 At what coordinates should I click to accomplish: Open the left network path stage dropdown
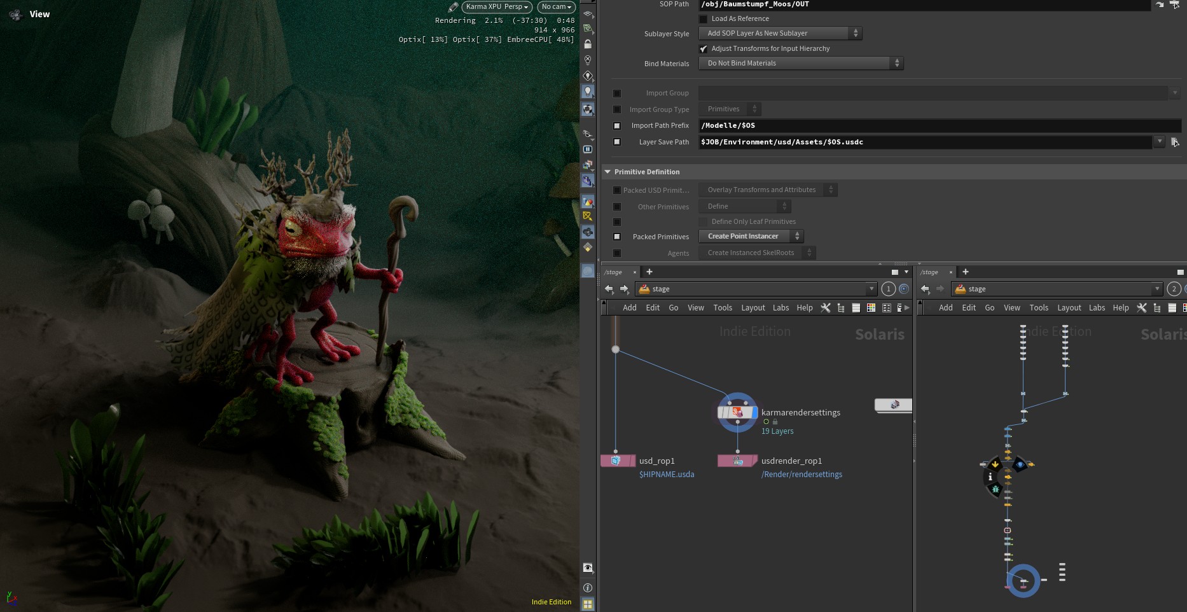[871, 289]
